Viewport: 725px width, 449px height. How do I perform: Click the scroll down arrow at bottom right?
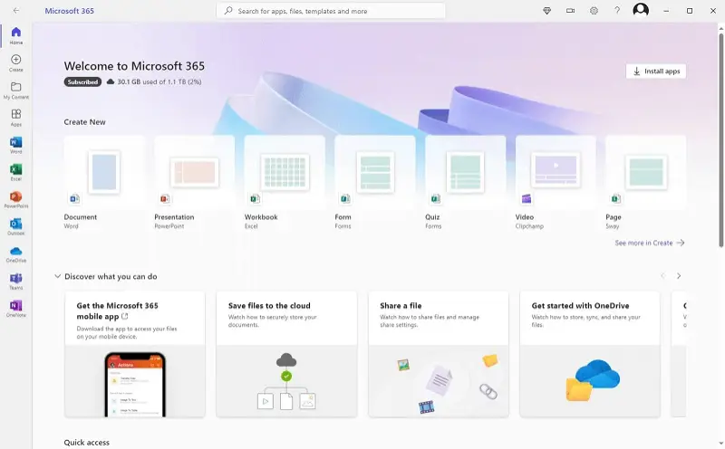[720, 444]
